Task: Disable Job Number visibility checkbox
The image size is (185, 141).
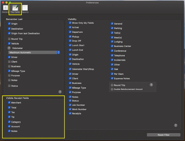Action: [70, 105]
